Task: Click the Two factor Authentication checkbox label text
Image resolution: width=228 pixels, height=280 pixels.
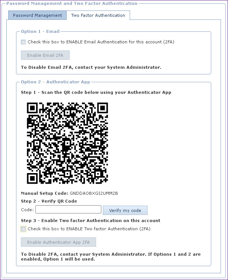Action: [x=89, y=229]
